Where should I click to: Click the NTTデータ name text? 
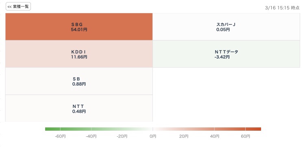(227, 52)
